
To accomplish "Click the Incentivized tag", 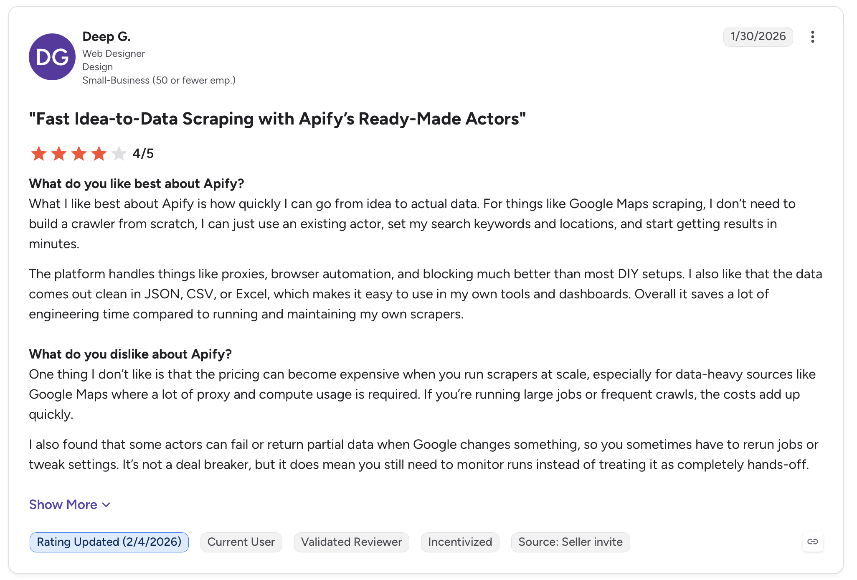I will (x=460, y=542).
